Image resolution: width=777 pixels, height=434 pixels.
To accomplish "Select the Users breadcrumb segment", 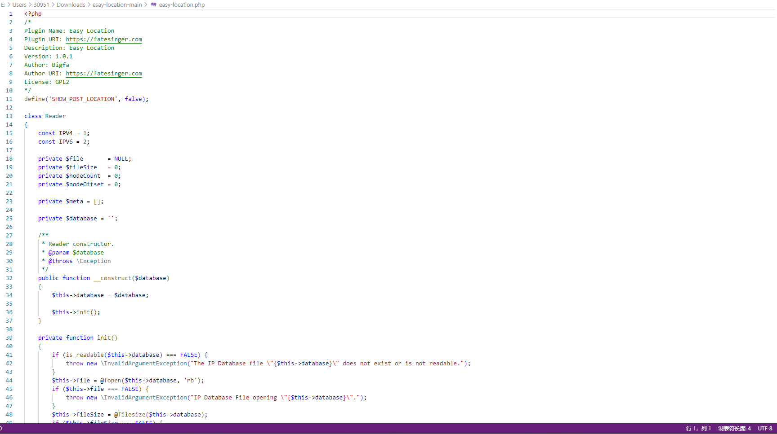I will 19,4.
